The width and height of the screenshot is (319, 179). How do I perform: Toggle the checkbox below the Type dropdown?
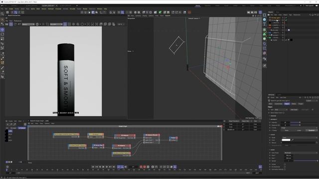tap(284, 113)
